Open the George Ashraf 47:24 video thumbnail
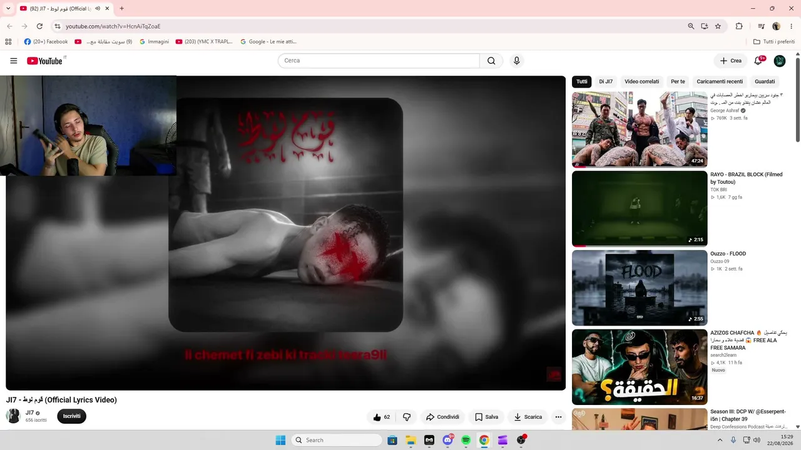 pos(640,129)
